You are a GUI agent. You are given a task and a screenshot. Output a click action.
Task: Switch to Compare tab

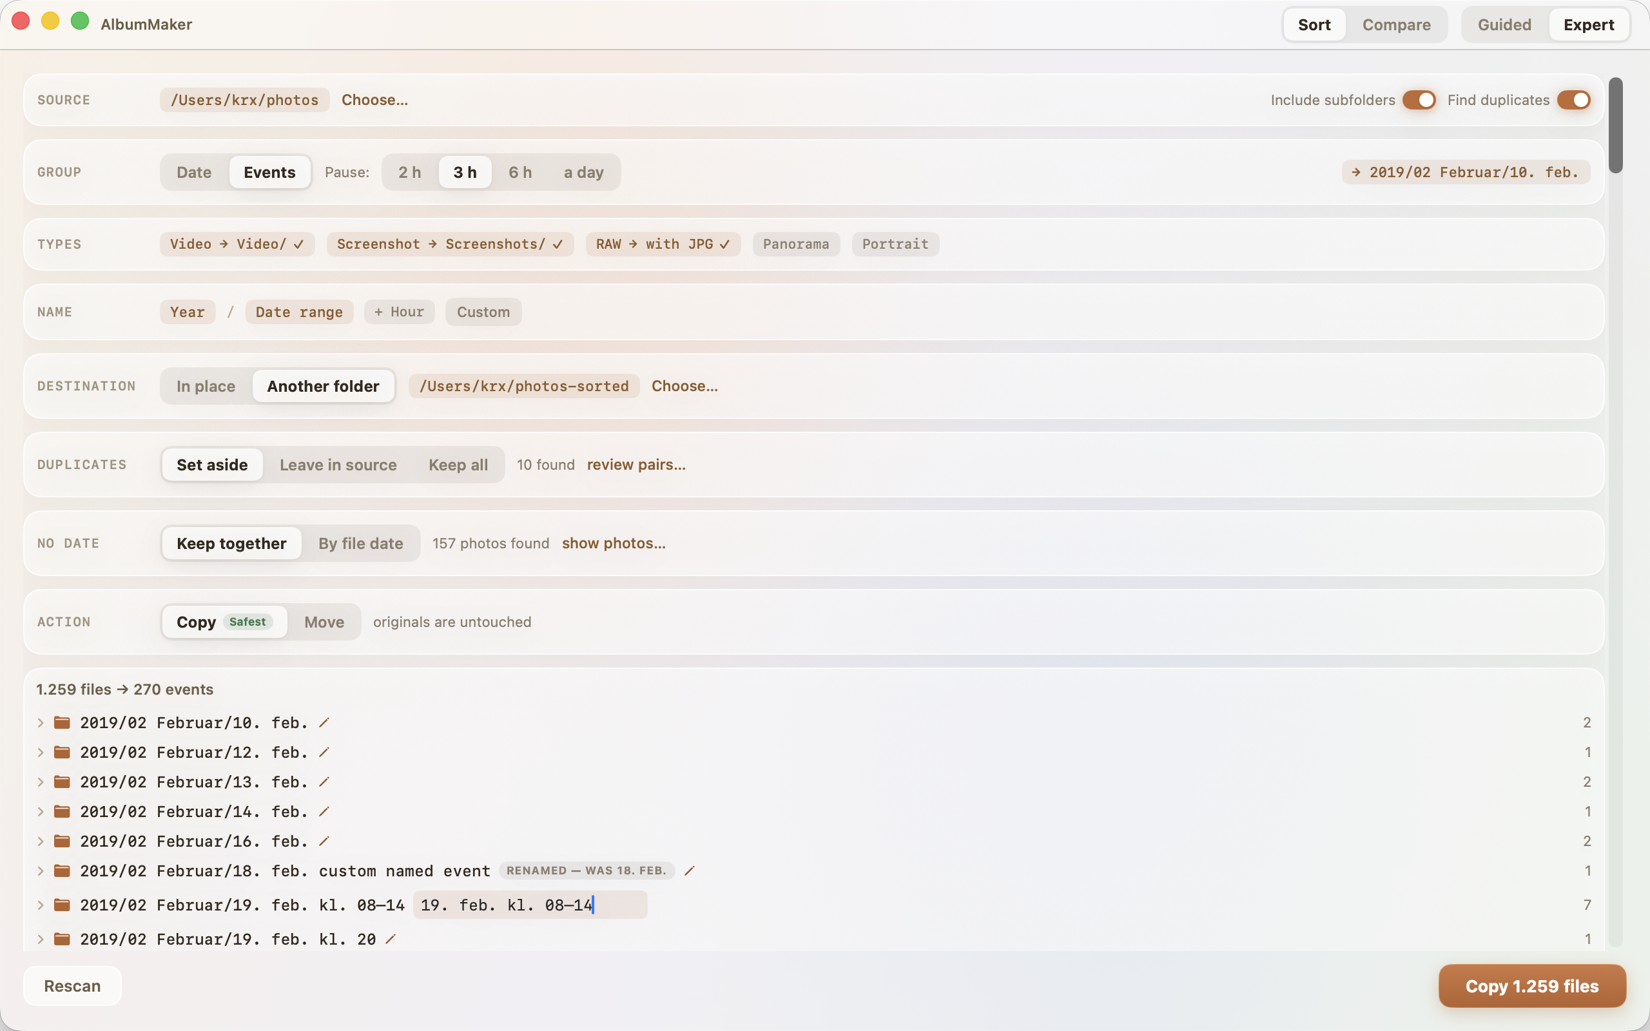pyautogui.click(x=1395, y=24)
